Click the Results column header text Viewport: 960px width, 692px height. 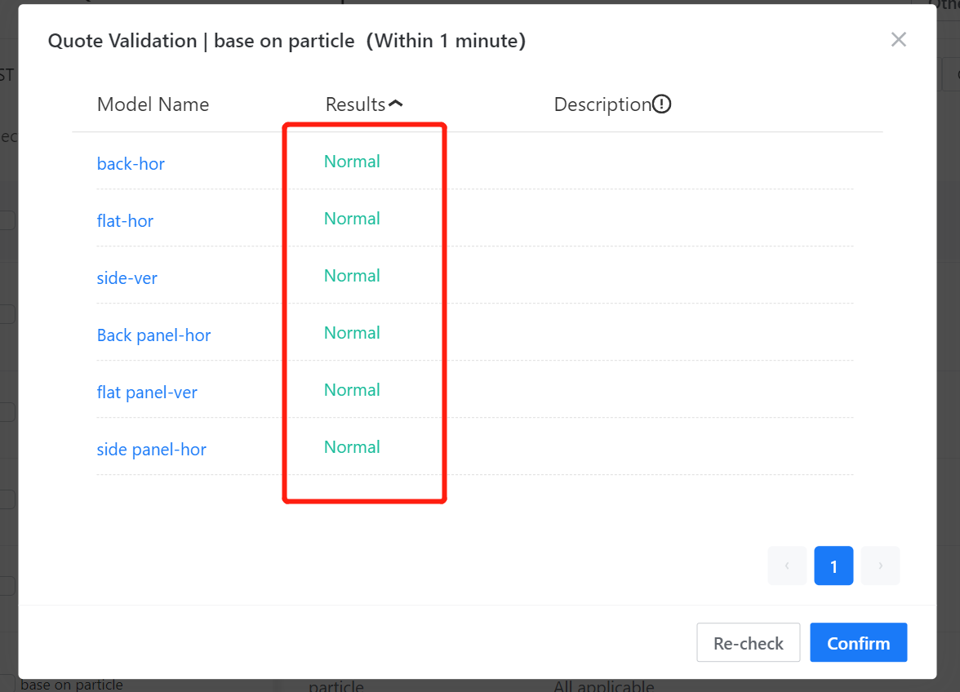pos(355,104)
